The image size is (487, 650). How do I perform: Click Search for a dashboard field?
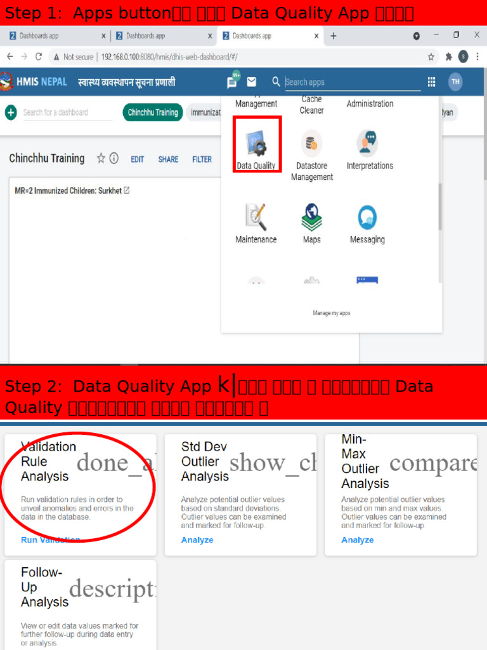pos(67,112)
